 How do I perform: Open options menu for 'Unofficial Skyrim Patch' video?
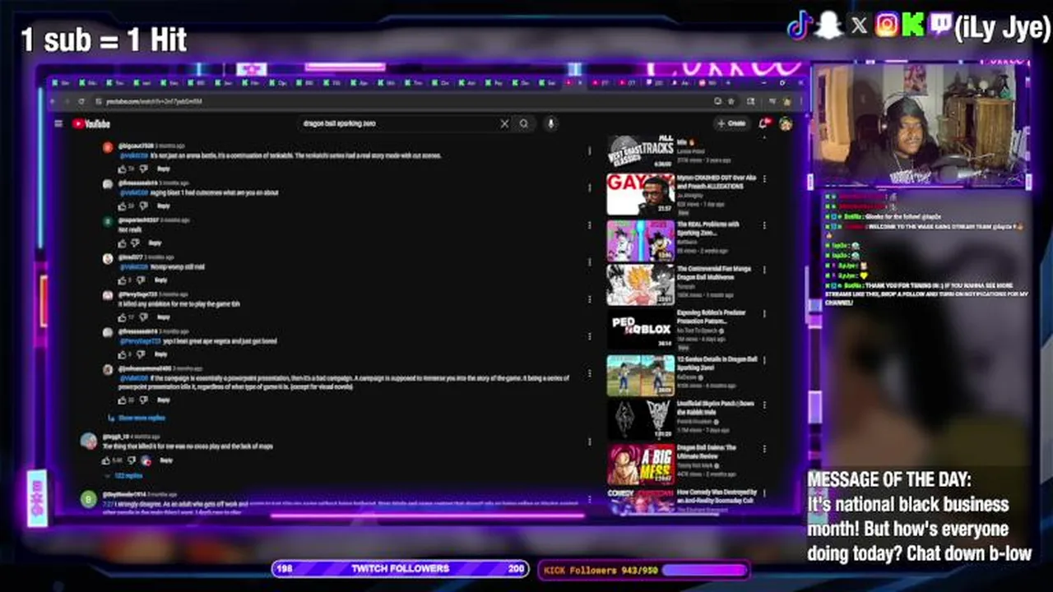[765, 405]
